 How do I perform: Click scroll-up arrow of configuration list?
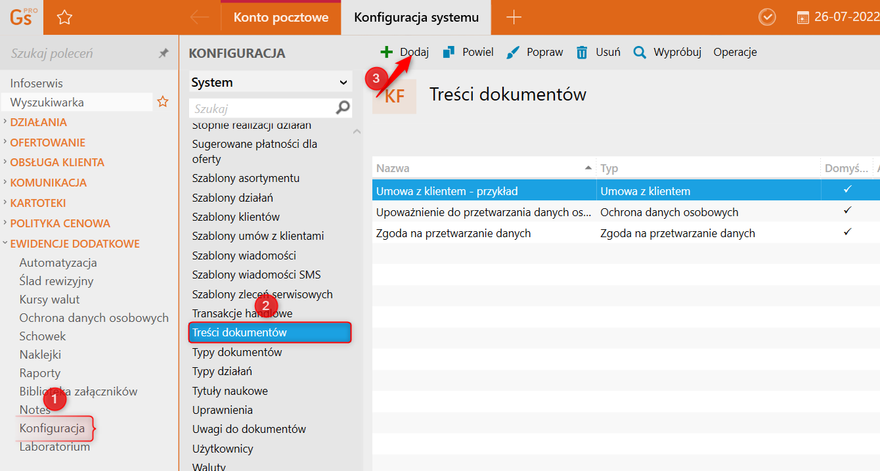click(357, 131)
